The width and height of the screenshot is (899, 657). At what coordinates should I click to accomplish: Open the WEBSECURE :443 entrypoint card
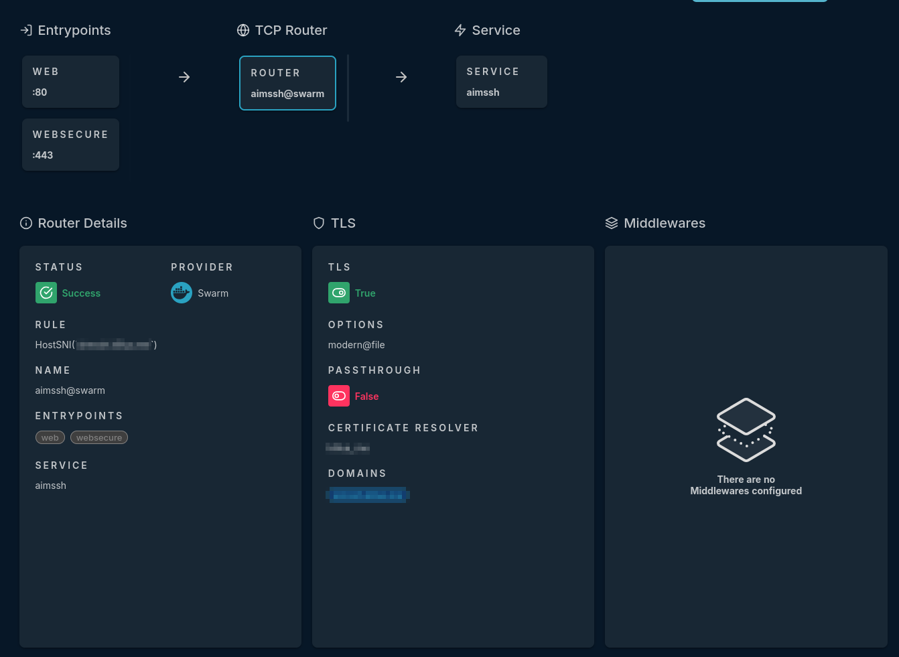click(x=70, y=145)
